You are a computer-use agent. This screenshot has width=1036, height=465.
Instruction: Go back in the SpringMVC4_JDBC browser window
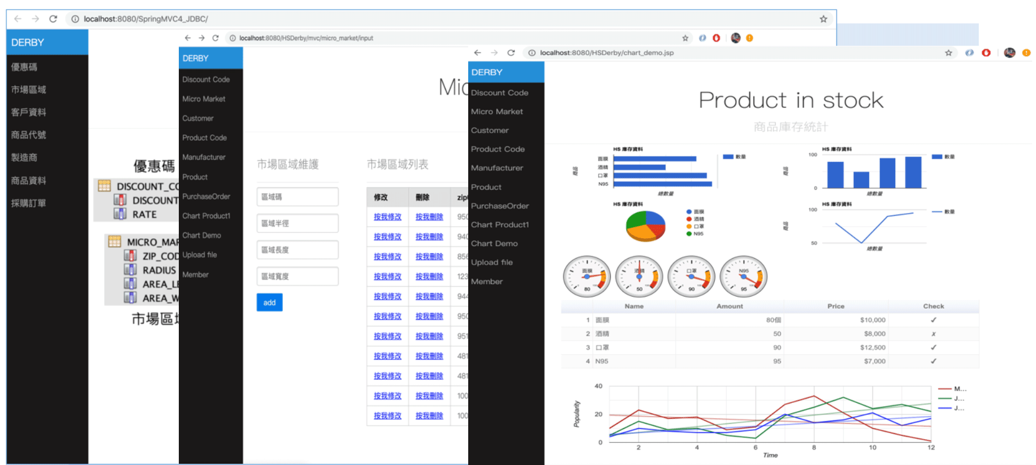[x=18, y=19]
